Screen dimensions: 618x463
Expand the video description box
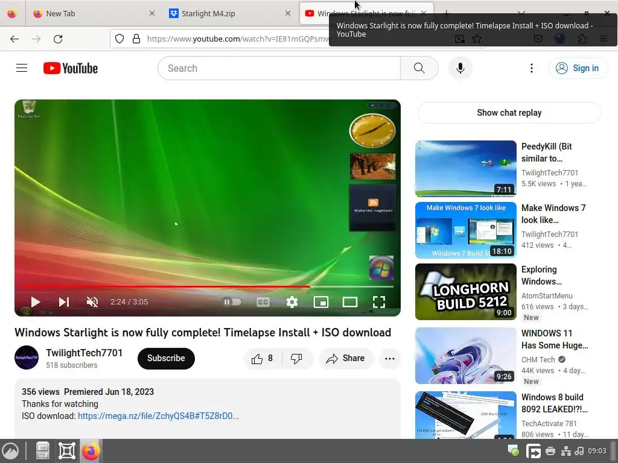208,409
